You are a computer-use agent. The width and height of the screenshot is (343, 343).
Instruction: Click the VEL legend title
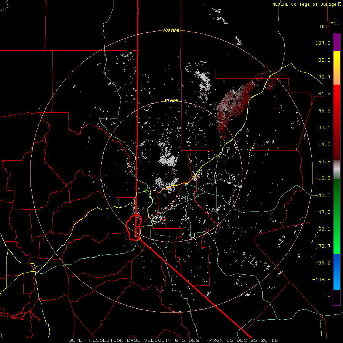click(335, 23)
